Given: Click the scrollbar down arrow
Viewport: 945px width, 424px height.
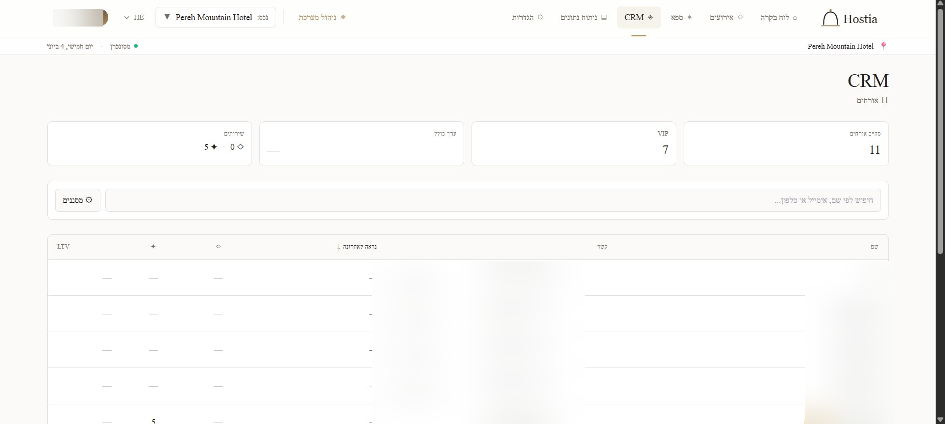Looking at the screenshot, I should (940, 419).
